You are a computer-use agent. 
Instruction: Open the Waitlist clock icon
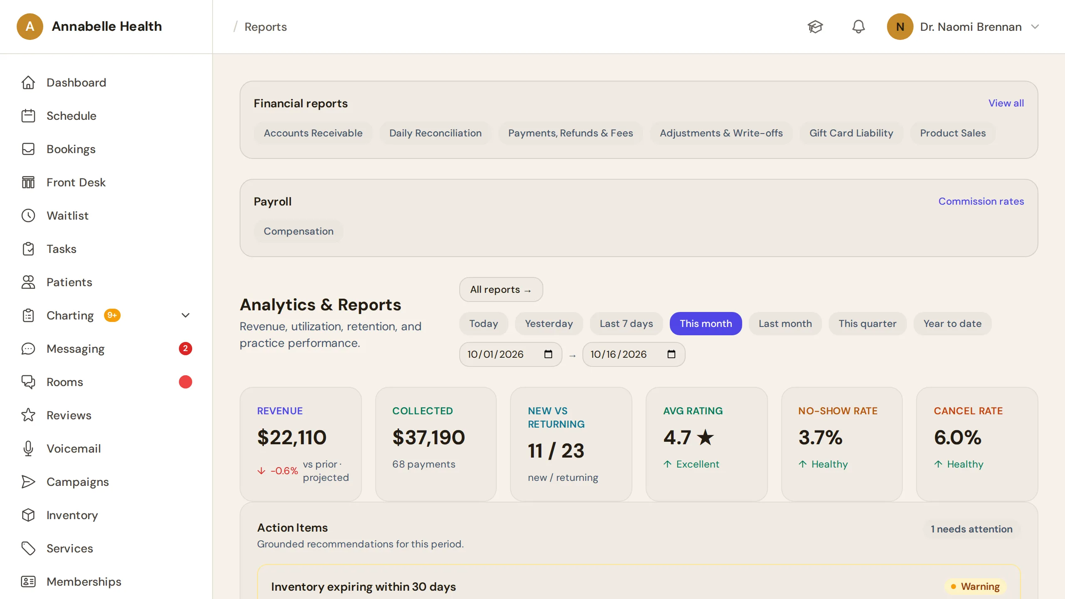pyautogui.click(x=28, y=215)
